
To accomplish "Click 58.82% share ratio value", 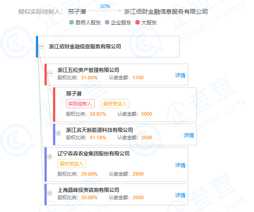I will coord(98,114).
